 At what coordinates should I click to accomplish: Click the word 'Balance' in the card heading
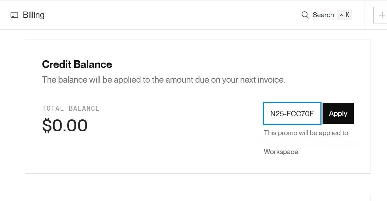[93, 64]
